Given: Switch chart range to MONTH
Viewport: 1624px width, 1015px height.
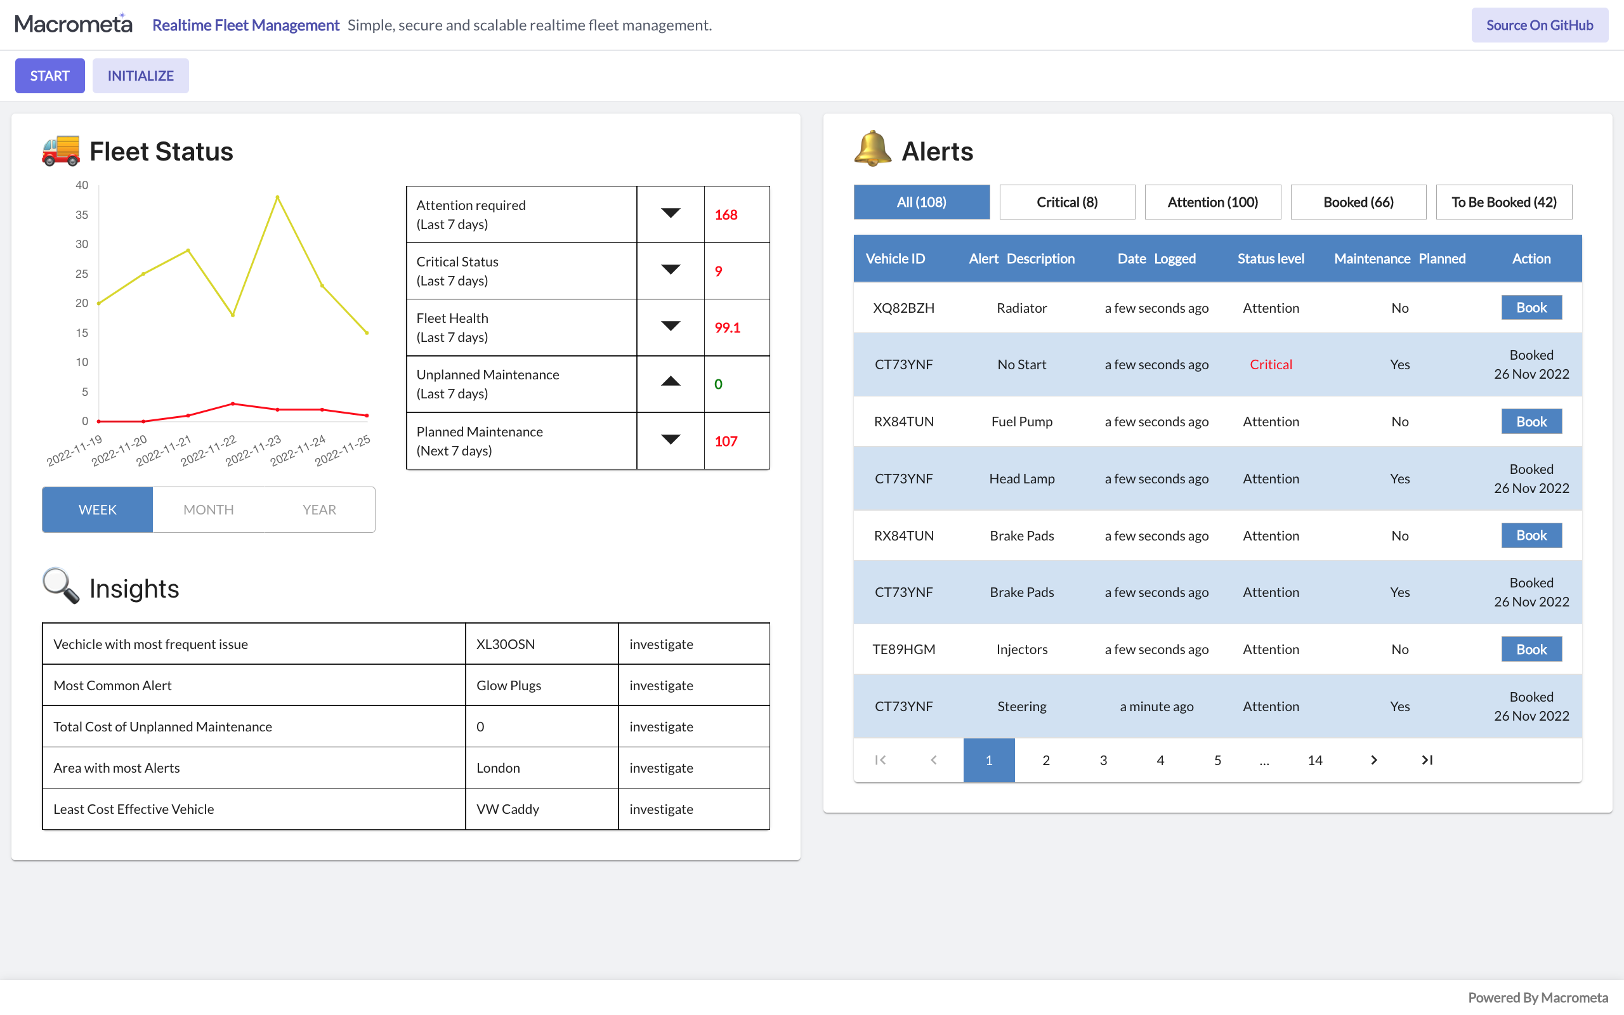Looking at the screenshot, I should coord(209,509).
